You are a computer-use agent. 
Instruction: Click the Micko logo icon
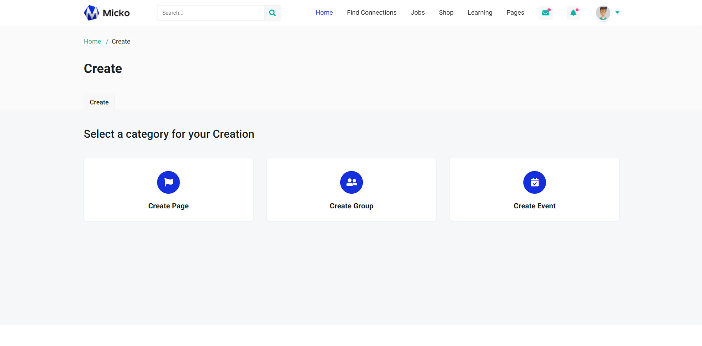91,13
